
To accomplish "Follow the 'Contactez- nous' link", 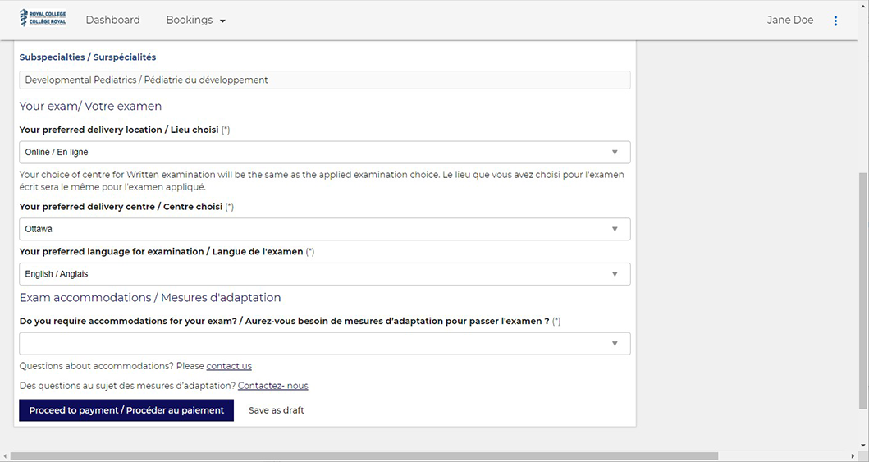I will tap(272, 387).
